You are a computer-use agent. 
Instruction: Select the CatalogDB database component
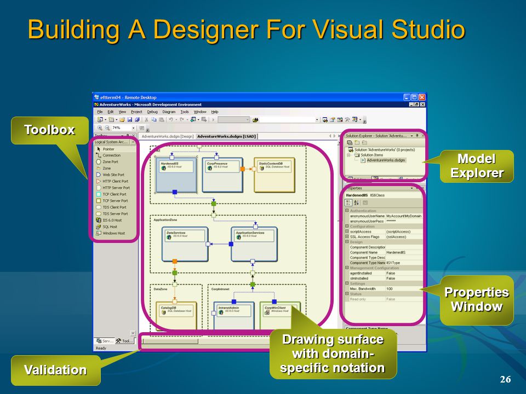[176, 316]
